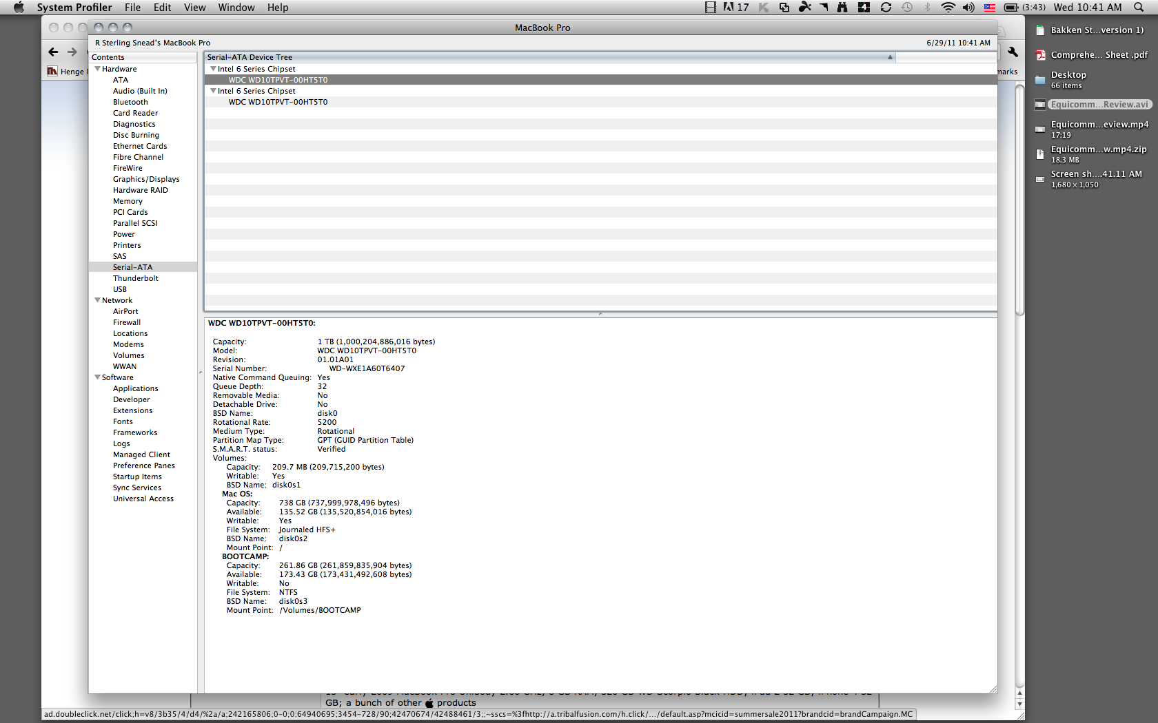Select Startup Items under Software
The width and height of the screenshot is (1158, 723).
point(137,476)
